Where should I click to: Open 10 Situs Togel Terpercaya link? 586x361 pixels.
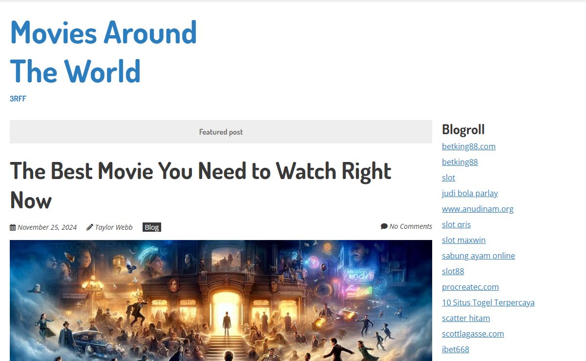(x=488, y=302)
